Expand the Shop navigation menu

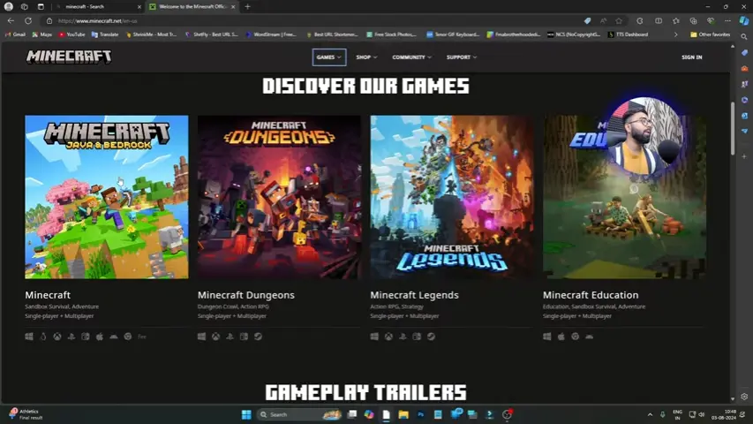click(x=366, y=57)
